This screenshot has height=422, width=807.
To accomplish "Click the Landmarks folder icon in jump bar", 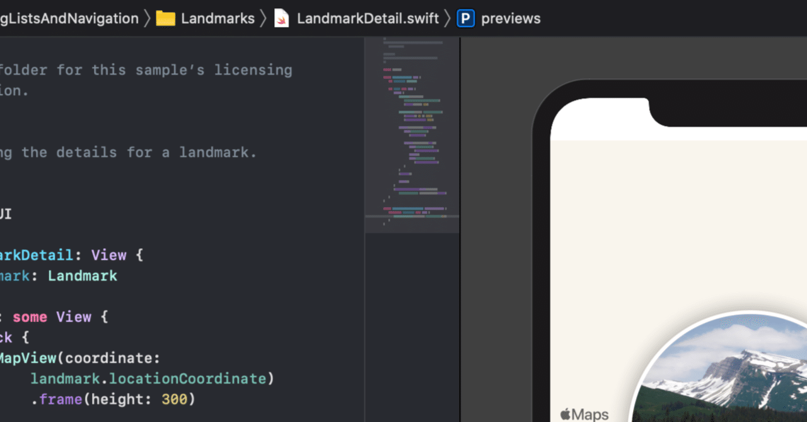I will (x=165, y=18).
